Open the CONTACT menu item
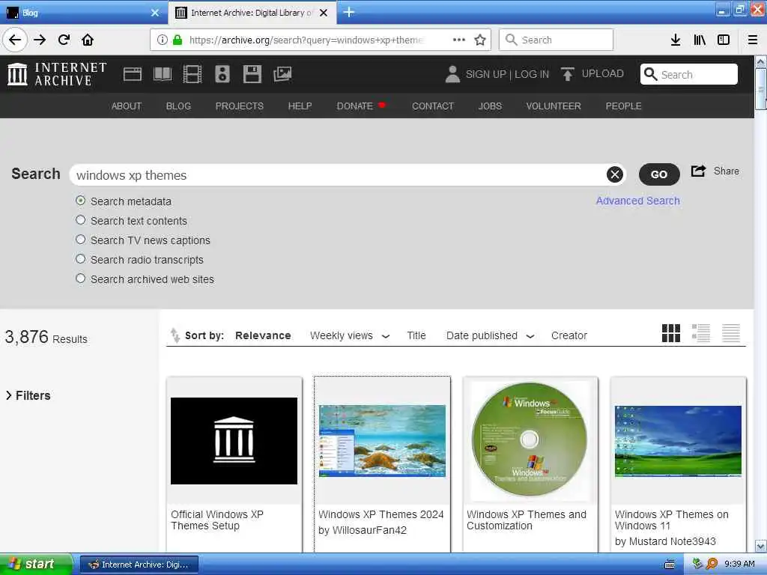767x575 pixels. [433, 106]
